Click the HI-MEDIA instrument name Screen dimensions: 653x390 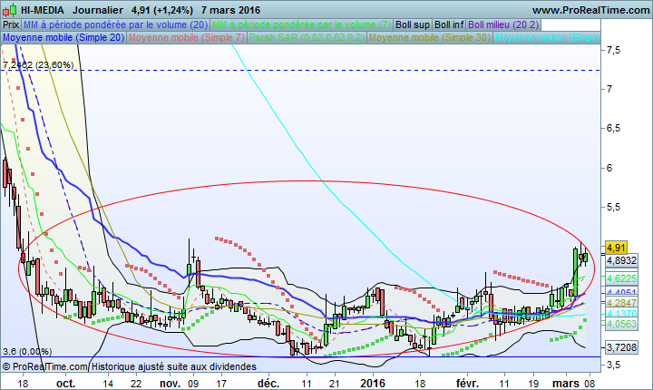coord(43,10)
